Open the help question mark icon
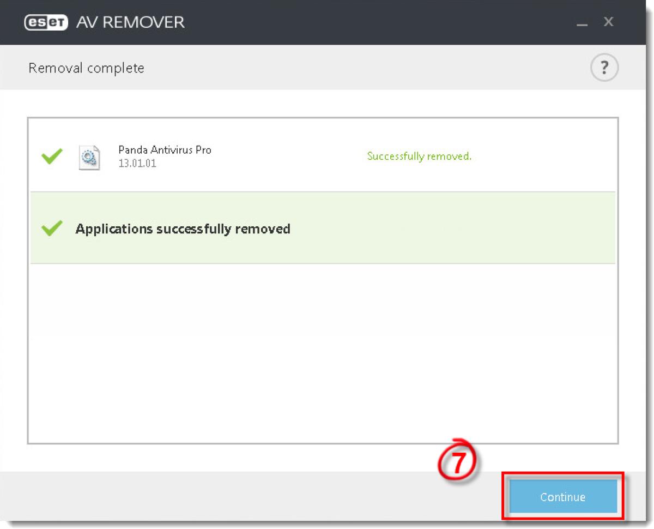654x529 pixels. click(x=604, y=67)
